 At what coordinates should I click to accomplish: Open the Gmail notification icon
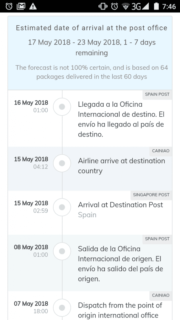(x=21, y=6)
